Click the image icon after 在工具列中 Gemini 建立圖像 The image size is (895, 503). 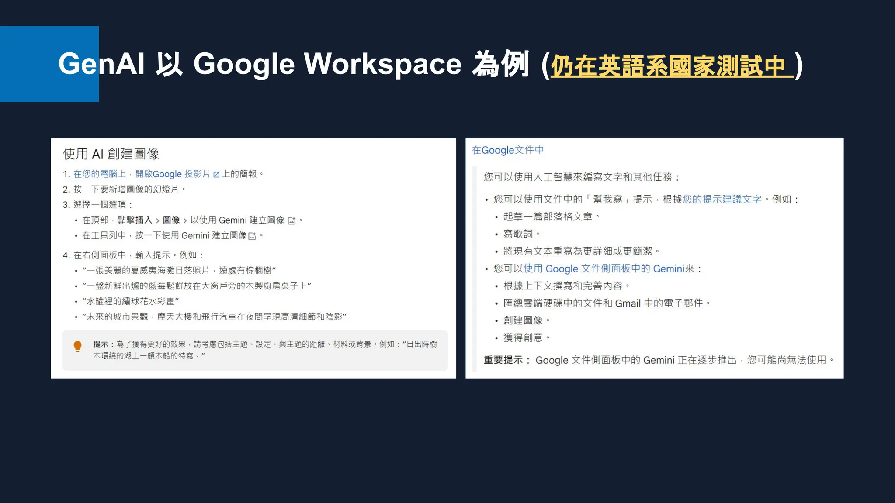[x=252, y=236]
